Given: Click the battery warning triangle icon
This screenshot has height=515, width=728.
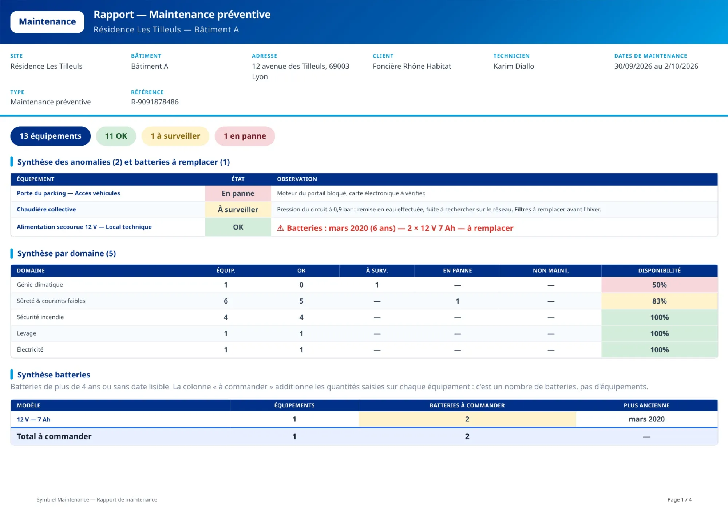Looking at the screenshot, I should point(281,228).
